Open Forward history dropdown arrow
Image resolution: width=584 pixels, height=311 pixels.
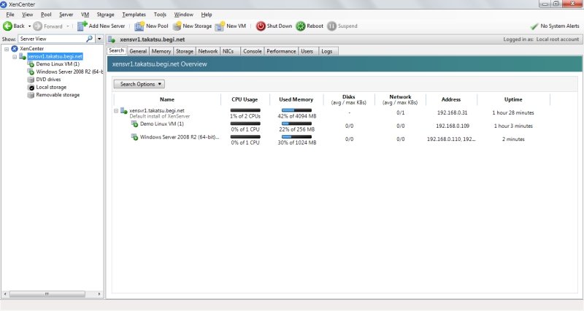[x=67, y=26]
